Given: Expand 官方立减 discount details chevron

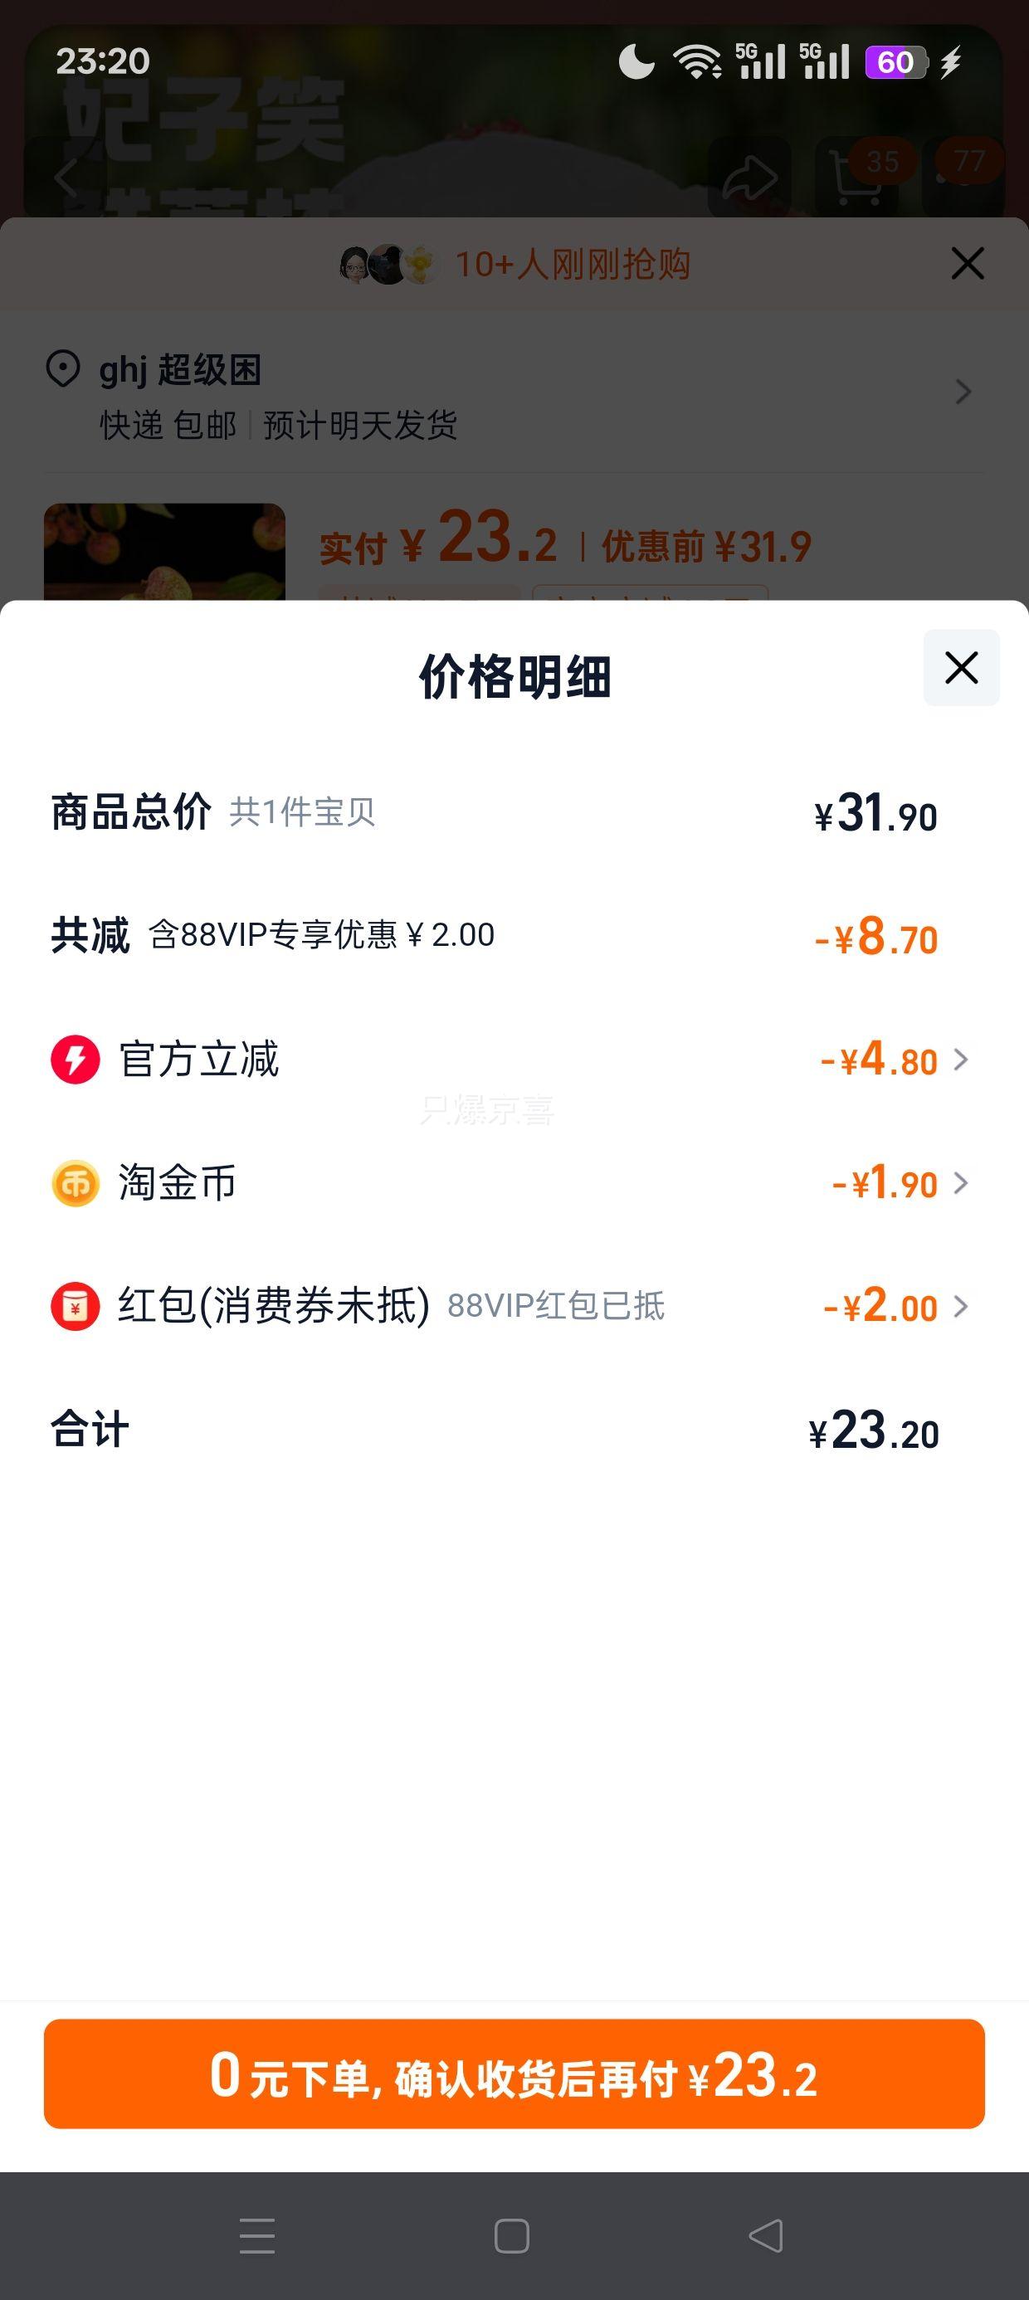Looking at the screenshot, I should (961, 1060).
